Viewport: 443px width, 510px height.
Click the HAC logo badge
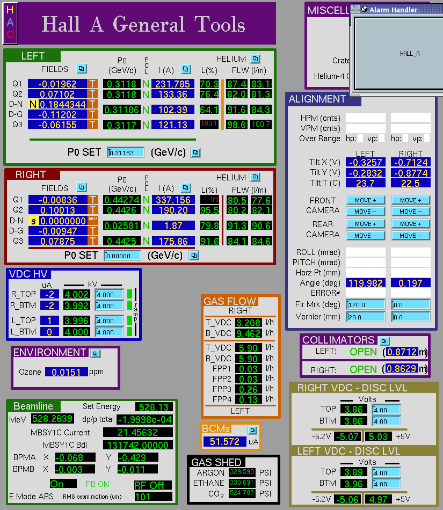pos(10,23)
